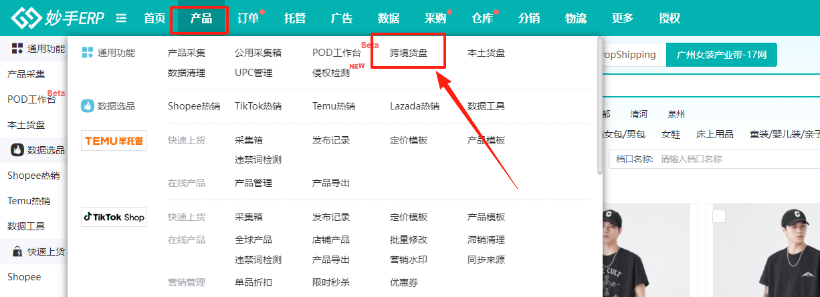820x297 pixels.
Task: Open 数据清理
Action: tap(187, 73)
